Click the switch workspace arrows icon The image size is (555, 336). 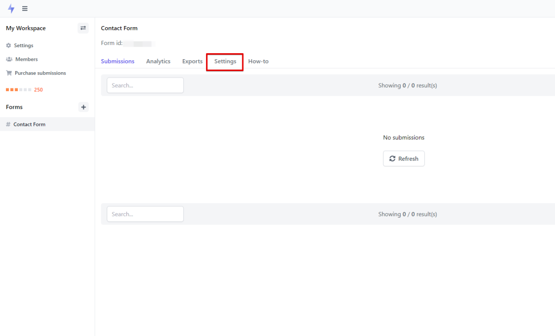tap(83, 28)
